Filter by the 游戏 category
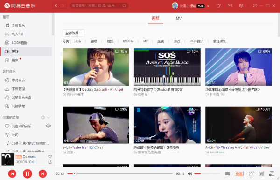The height and width of the screenshot is (180, 280). [177, 41]
